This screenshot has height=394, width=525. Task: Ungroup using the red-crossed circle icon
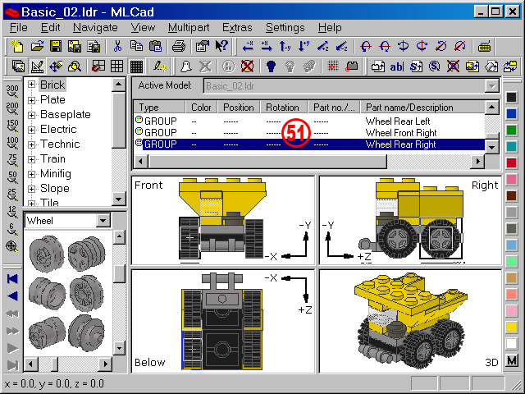click(247, 66)
